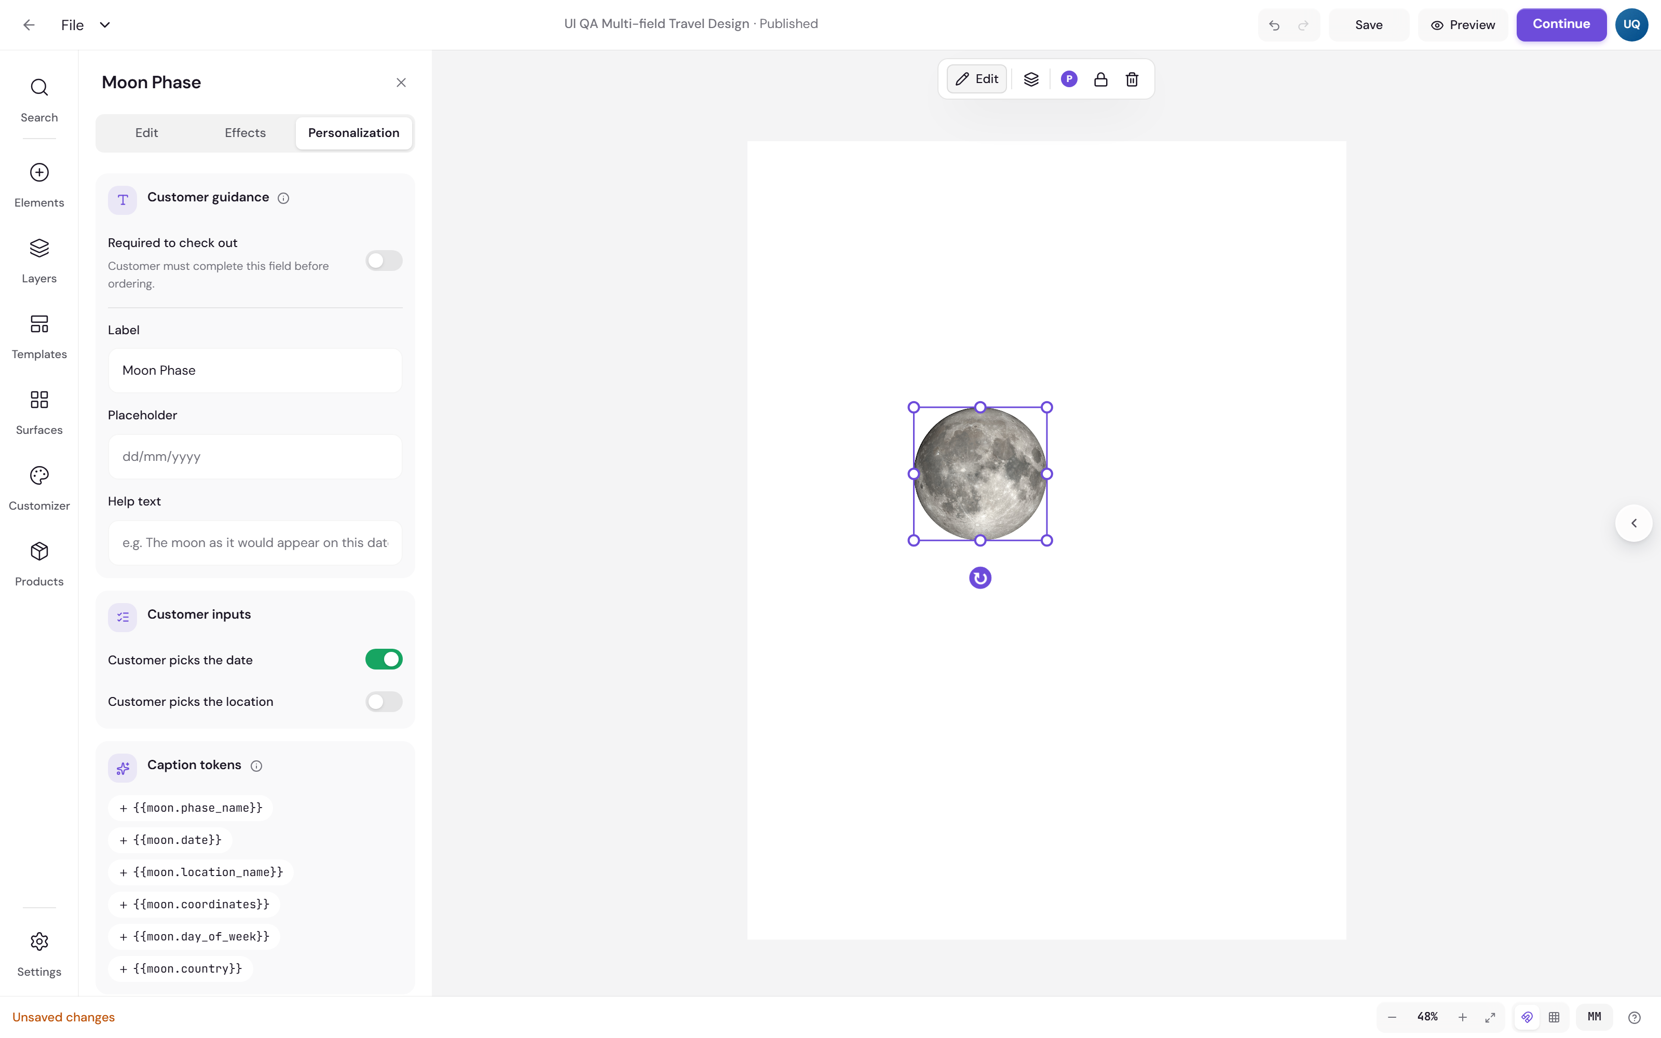
Task: Click the Edit button in floating toolbar
Action: coord(977,79)
